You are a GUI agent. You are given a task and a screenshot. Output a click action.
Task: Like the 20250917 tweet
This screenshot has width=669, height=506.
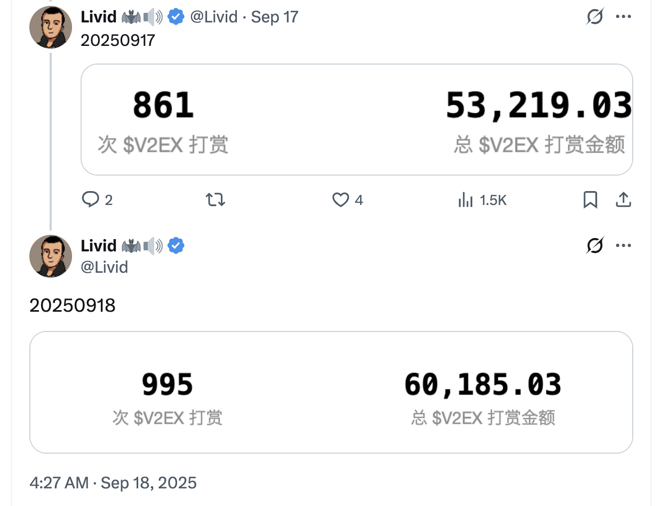click(x=340, y=200)
